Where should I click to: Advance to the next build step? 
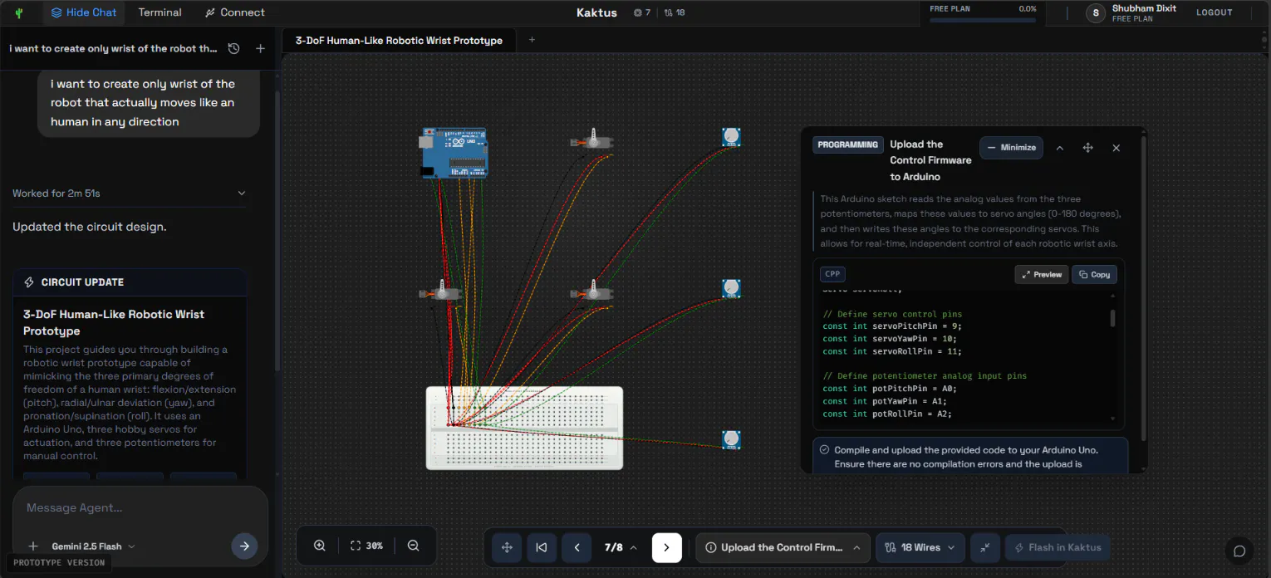click(667, 547)
